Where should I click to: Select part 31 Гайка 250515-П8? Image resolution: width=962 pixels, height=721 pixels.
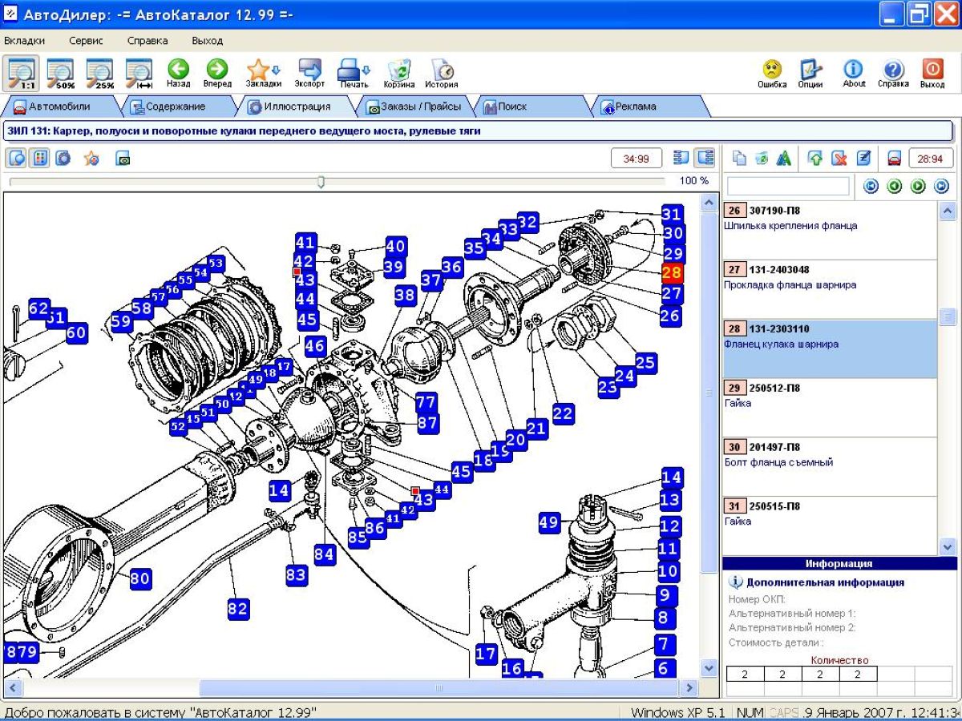[830, 525]
